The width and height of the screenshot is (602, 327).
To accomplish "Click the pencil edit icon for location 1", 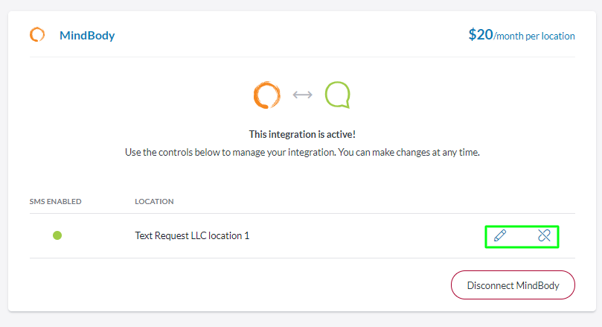I will click(500, 236).
